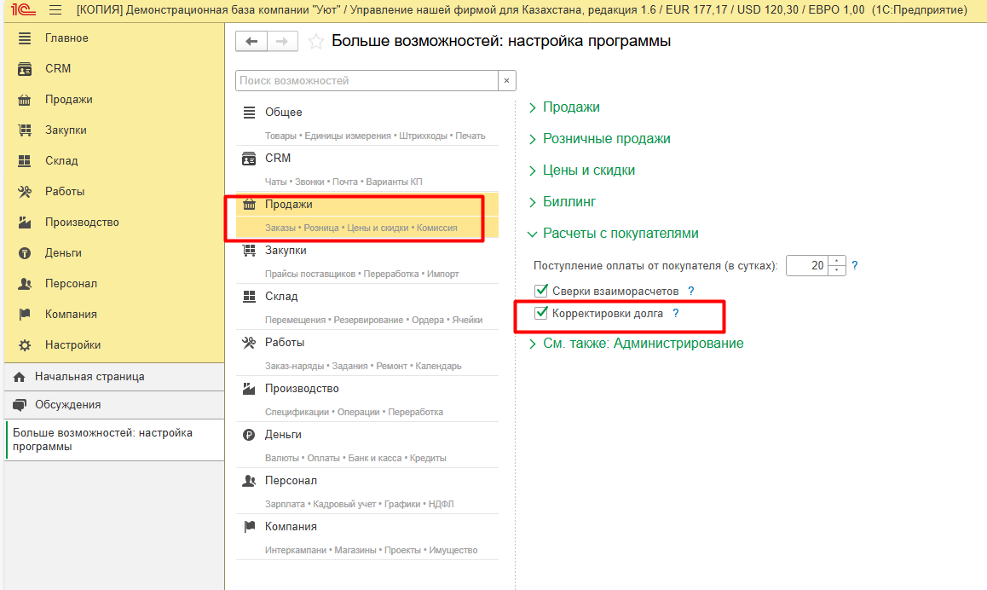This screenshot has height=590, width=987.
Task: Click the Деньги coin icon in sidebar
Action: [25, 253]
